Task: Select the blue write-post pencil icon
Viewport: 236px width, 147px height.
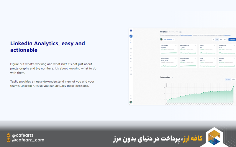Action: [x=131, y=36]
